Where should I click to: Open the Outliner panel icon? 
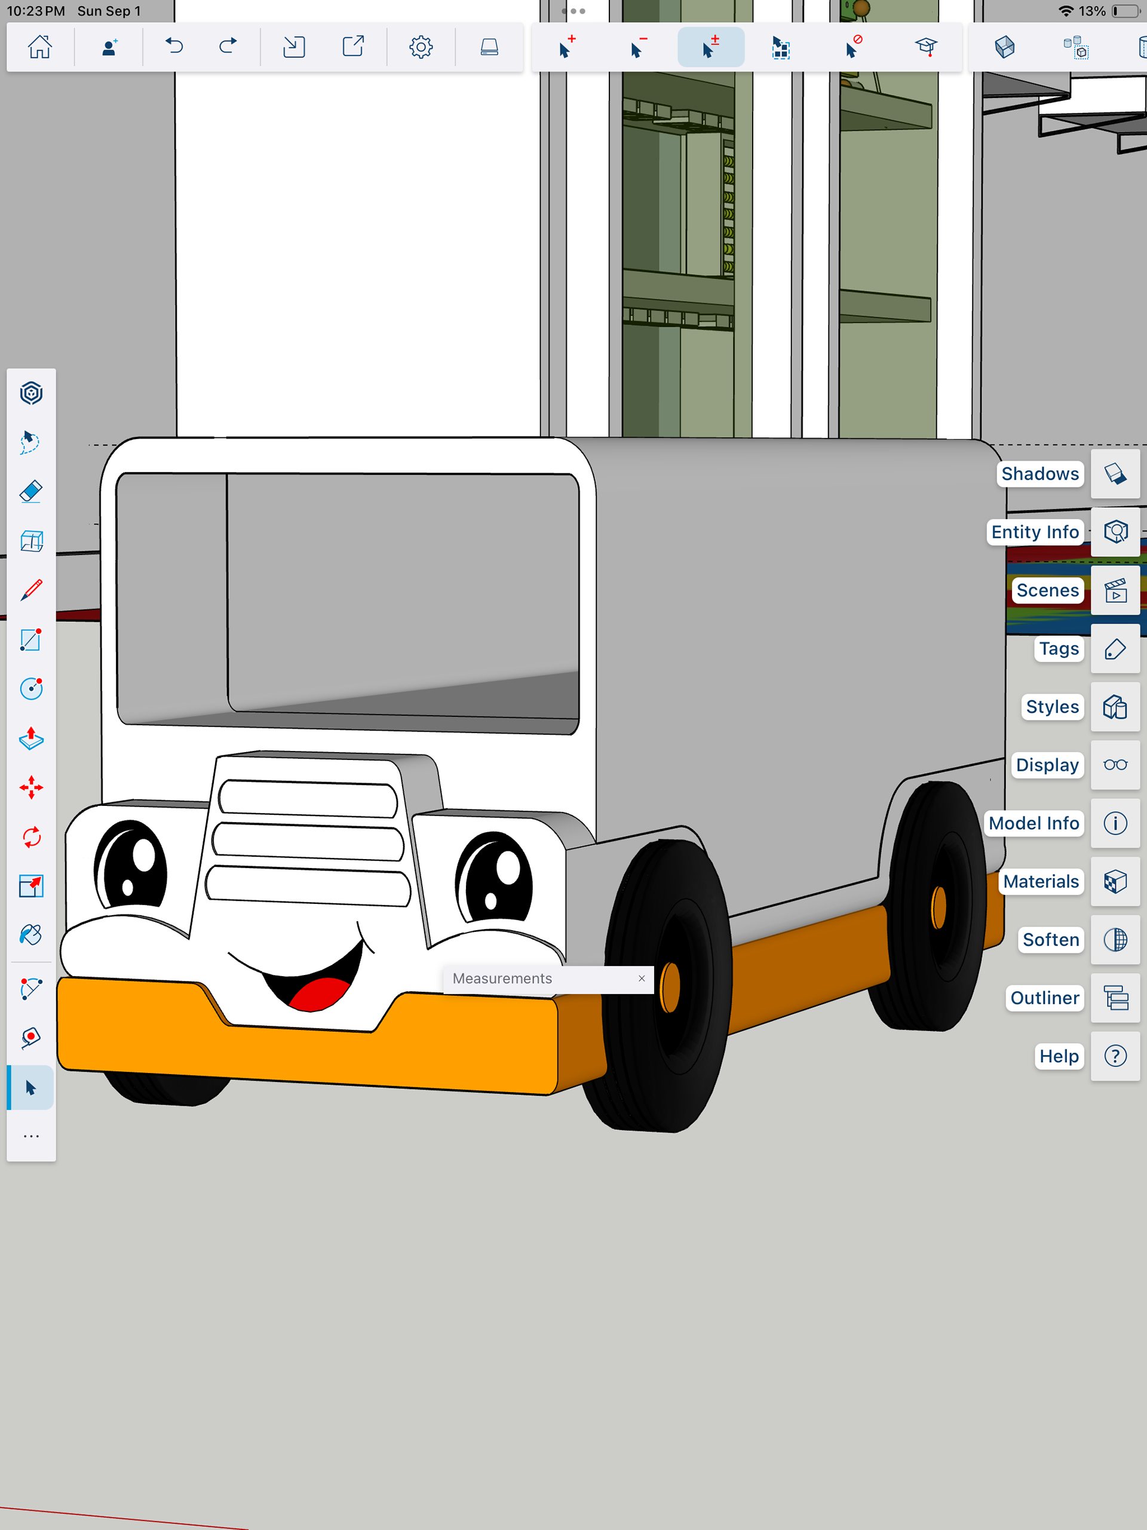pos(1115,998)
